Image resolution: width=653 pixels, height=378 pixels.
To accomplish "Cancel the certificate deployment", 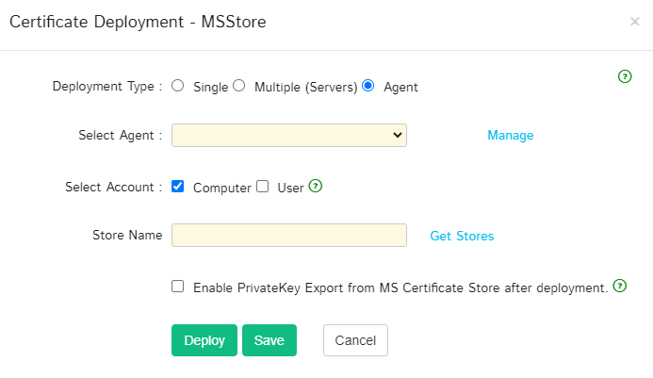I will pos(355,340).
